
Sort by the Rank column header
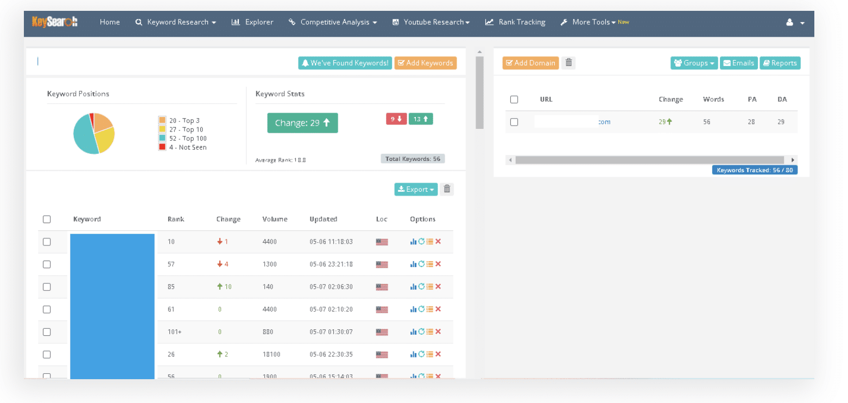click(176, 219)
